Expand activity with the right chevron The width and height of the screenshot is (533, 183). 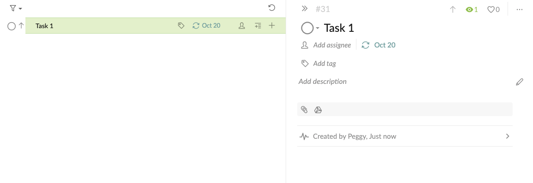[508, 136]
